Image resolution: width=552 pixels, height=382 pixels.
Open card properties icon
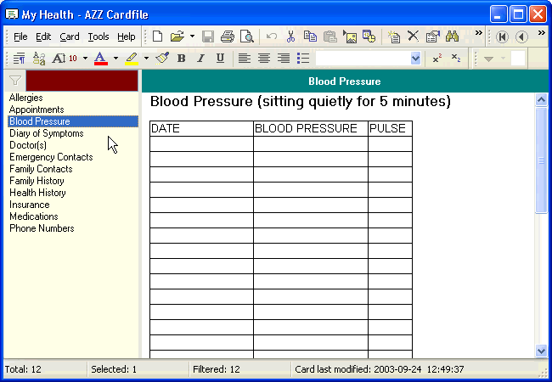(432, 37)
